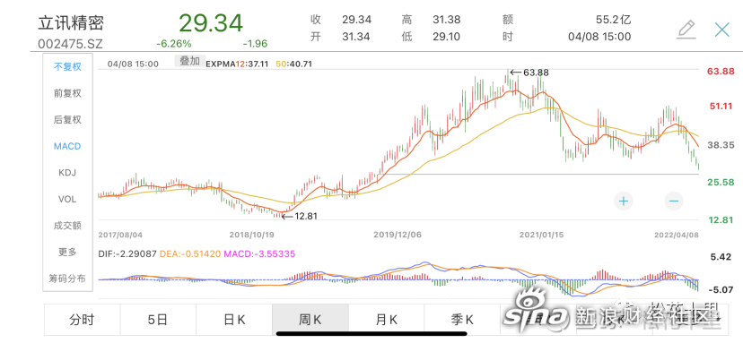This screenshot has height=343, width=743.
Task: Tap the 叠加 overlay button
Action: pos(190,61)
